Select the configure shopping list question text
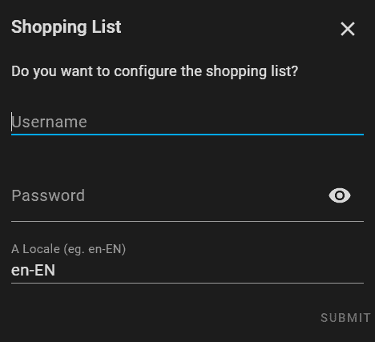375x342 pixels. pos(155,71)
